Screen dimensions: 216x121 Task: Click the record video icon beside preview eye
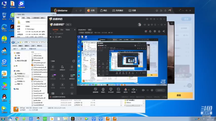[143, 90]
